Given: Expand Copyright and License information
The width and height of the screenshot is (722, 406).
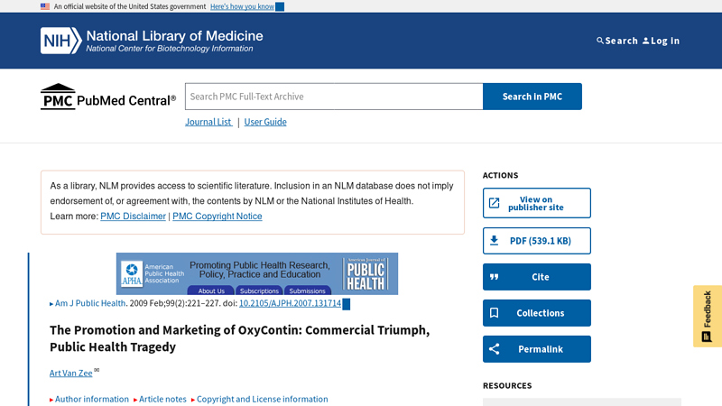Looking at the screenshot, I should tap(260, 399).
